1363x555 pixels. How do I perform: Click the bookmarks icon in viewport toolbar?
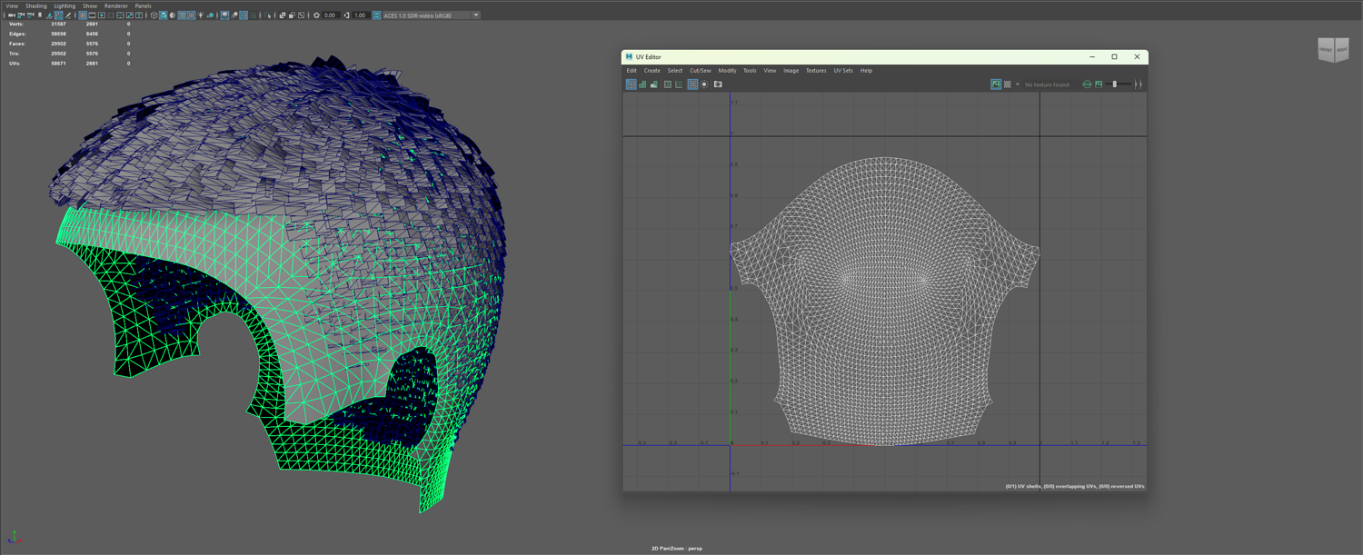40,15
